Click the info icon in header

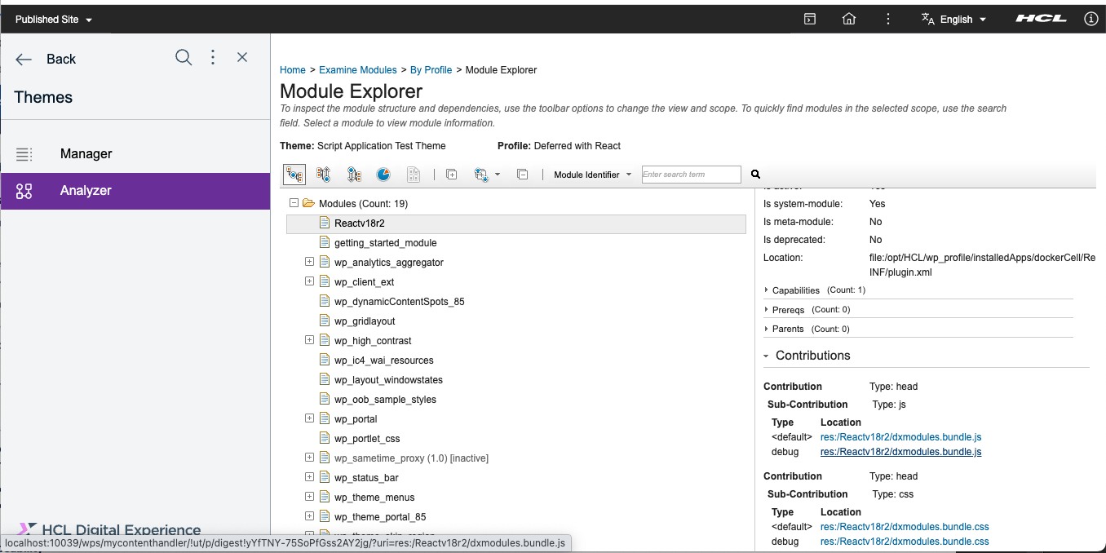click(x=1091, y=19)
